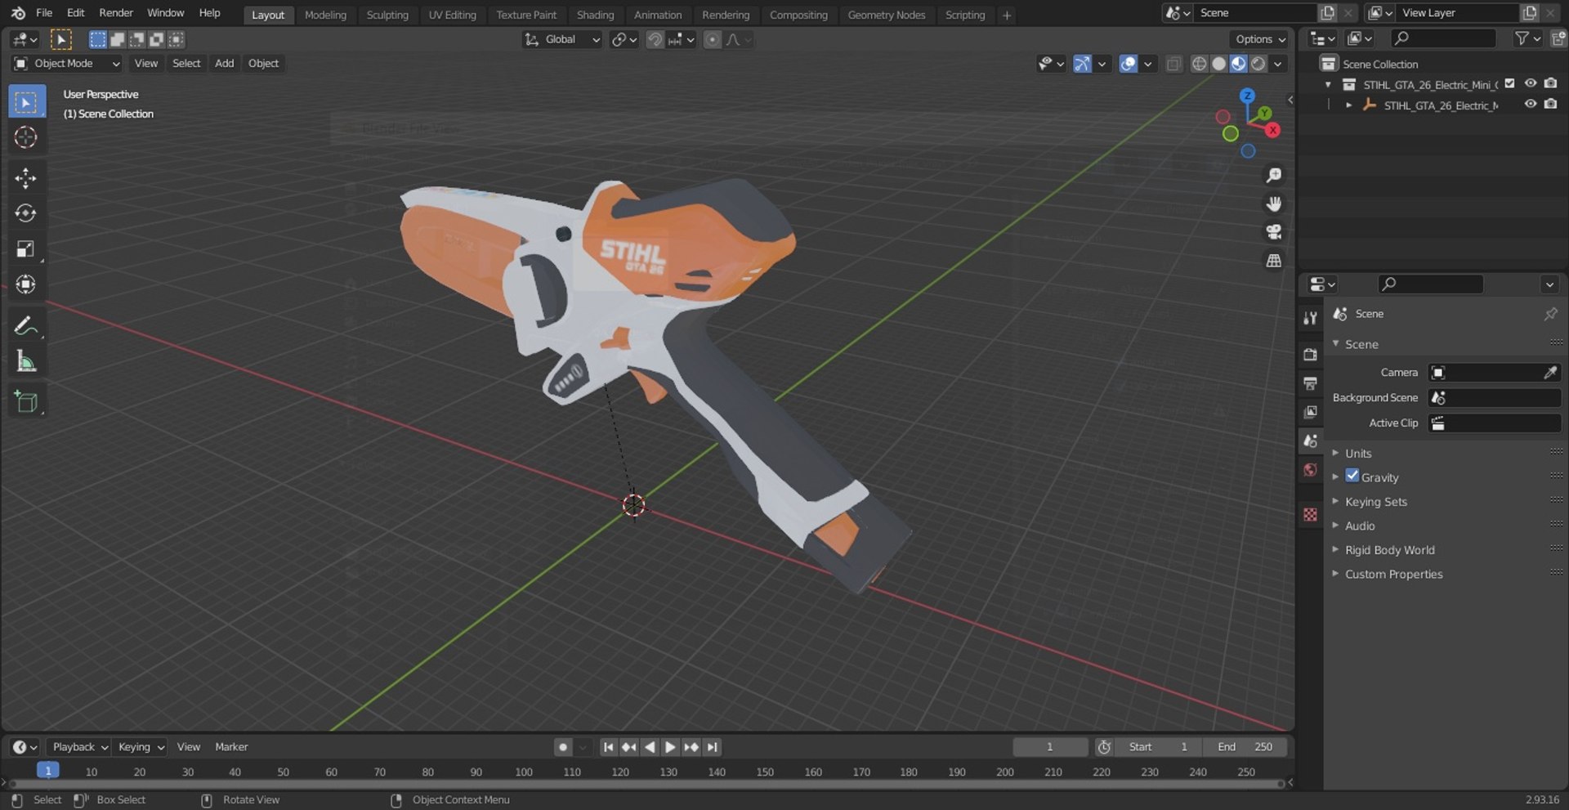The width and height of the screenshot is (1569, 810).
Task: Expand the Audio panel
Action: click(1360, 526)
